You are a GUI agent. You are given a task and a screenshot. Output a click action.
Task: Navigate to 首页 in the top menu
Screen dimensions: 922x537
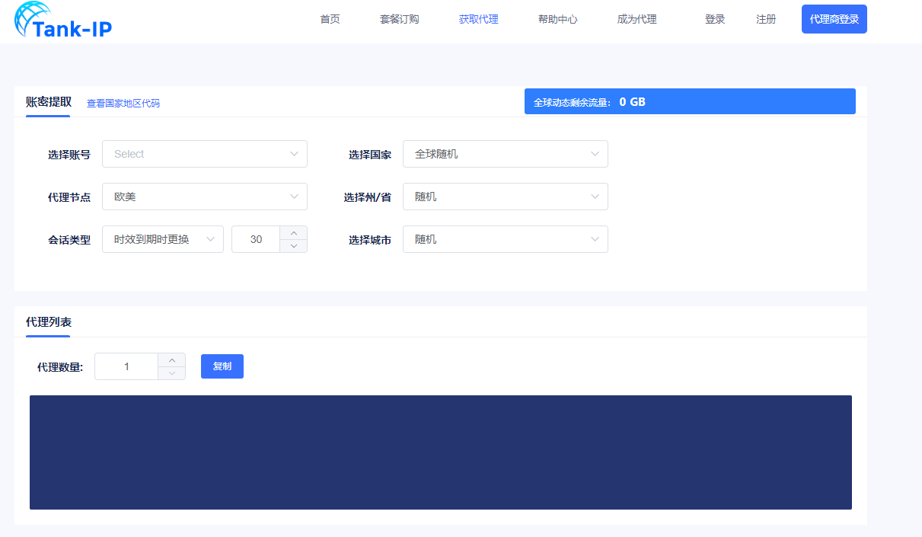330,19
